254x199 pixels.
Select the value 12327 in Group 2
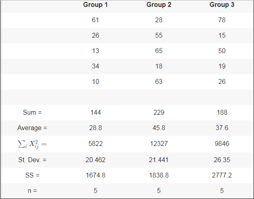(159, 144)
